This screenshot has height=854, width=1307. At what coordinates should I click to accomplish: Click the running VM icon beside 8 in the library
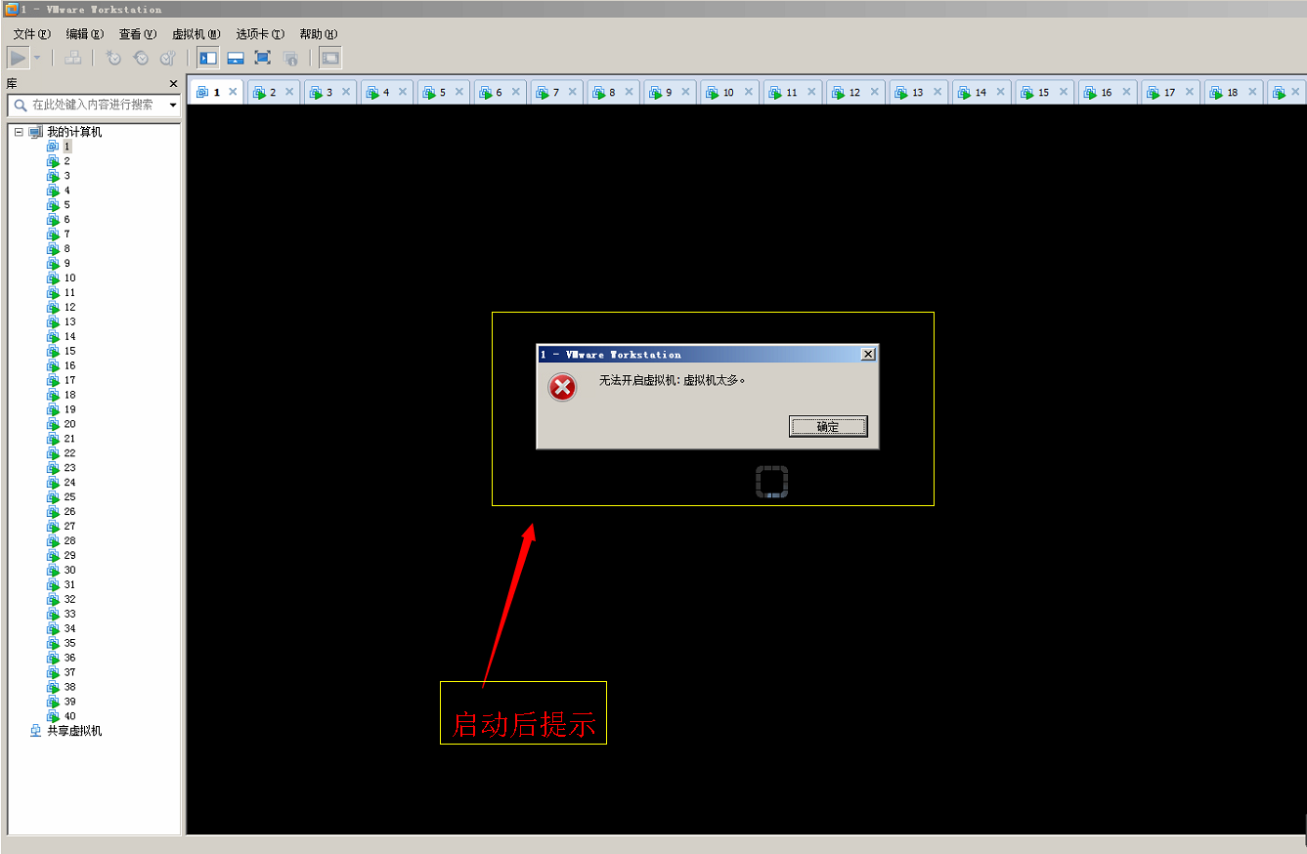54,249
